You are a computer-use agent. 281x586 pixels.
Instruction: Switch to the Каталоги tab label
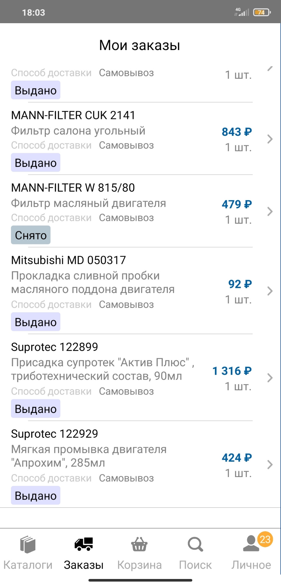(x=28, y=565)
